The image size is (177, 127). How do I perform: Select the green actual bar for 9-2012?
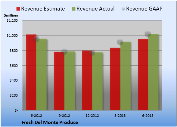[x=70, y=81]
